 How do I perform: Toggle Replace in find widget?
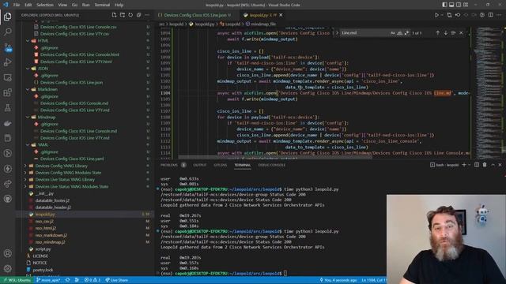click(x=337, y=33)
